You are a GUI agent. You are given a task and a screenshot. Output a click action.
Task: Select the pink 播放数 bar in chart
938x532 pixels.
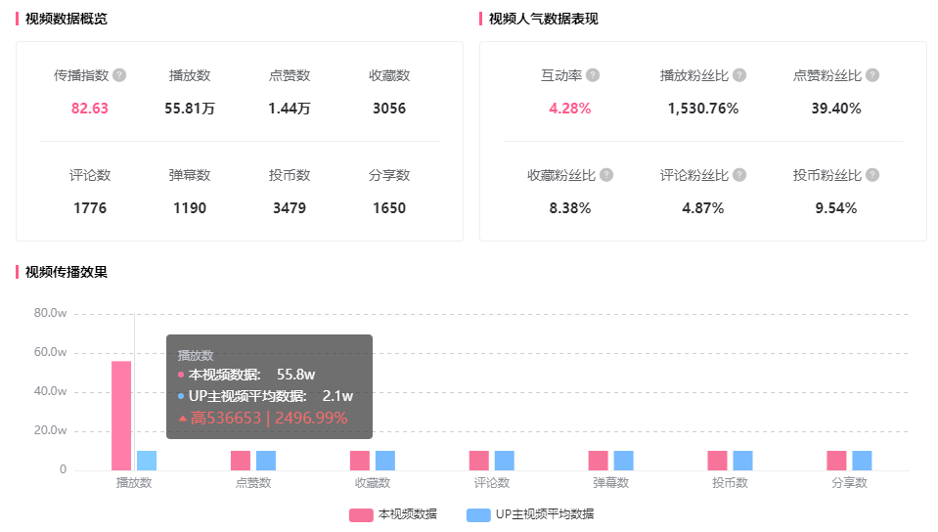click(x=121, y=416)
